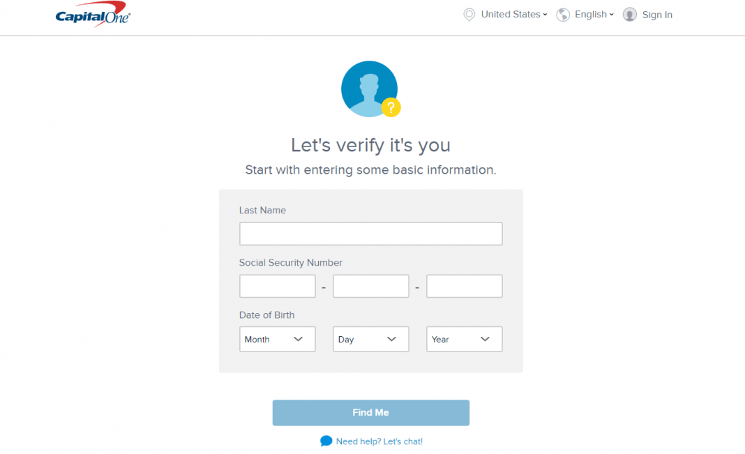
Task: Click the blue profile verification avatar
Action: (x=368, y=89)
